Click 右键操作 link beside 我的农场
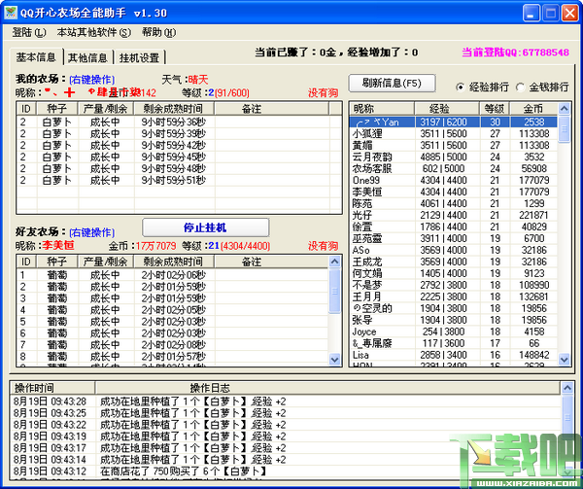583x489 pixels. [x=92, y=80]
